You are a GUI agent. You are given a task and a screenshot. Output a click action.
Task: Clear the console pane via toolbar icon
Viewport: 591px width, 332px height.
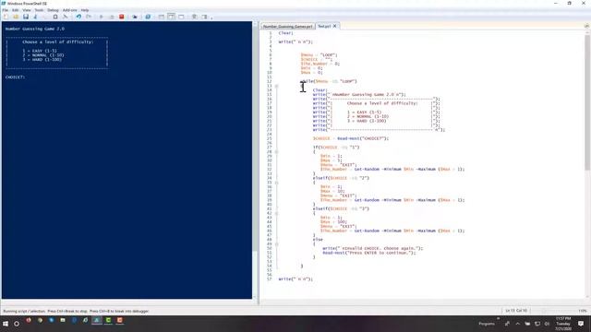pyautogui.click(x=66, y=17)
